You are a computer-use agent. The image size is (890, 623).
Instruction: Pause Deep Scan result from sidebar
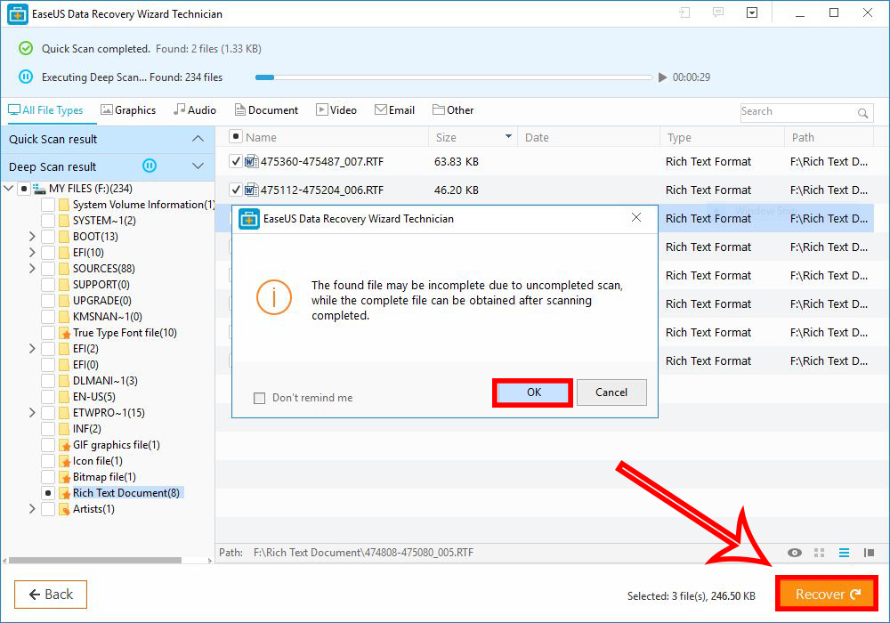tap(150, 166)
